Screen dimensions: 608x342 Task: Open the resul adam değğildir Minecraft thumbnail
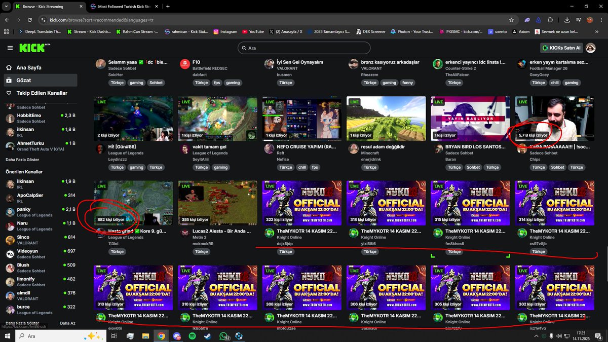[x=386, y=119]
